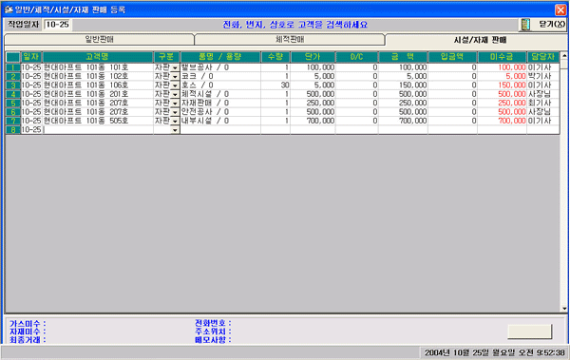Open the 구분 dropdown in empty row 8
The image size is (570, 360).
click(x=175, y=130)
